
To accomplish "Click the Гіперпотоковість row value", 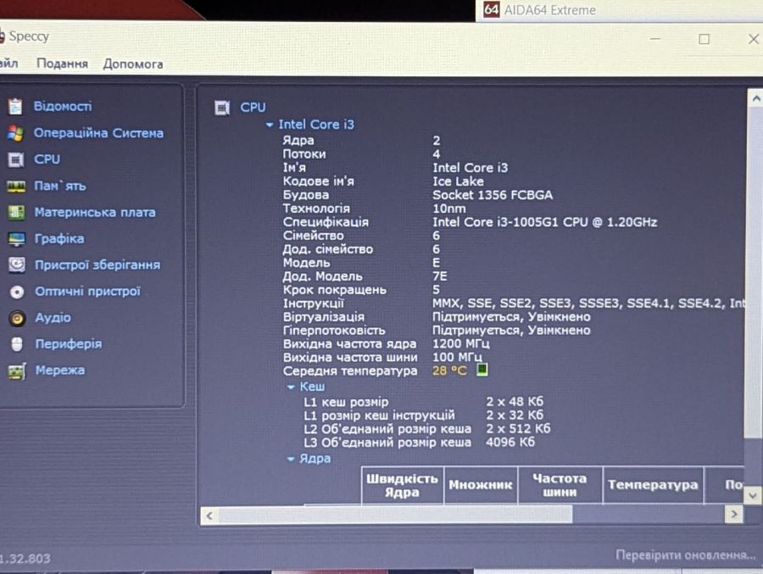I will (x=511, y=330).
